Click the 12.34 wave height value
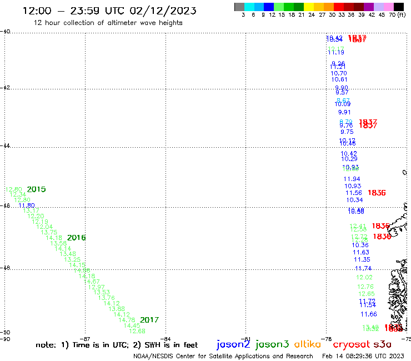This screenshot has width=411, height=361. coord(18,194)
